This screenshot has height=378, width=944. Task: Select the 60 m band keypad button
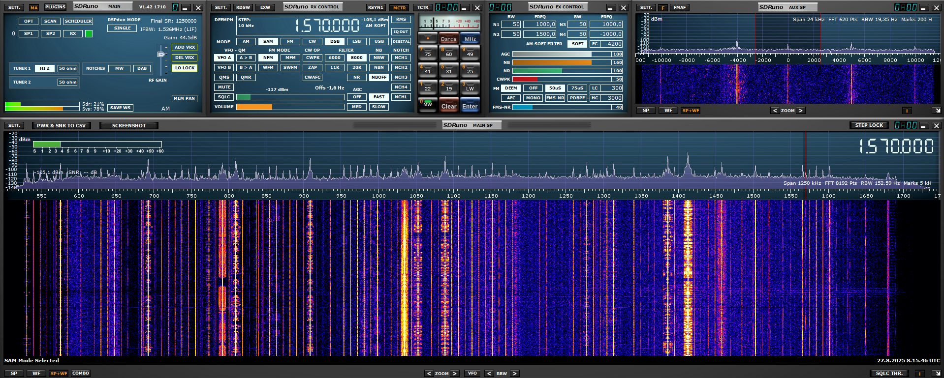point(448,53)
